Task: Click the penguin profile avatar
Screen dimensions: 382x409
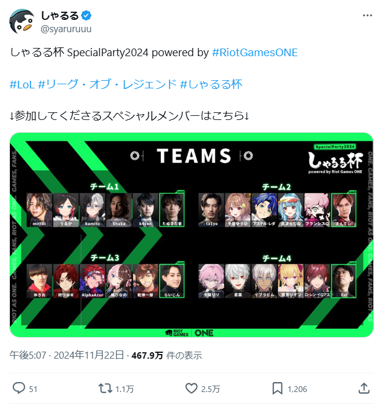Action: (22, 22)
